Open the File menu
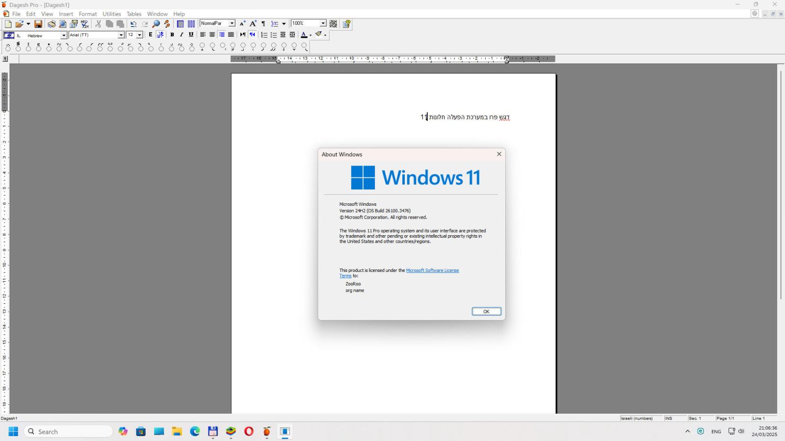The height and width of the screenshot is (441, 785). pyautogui.click(x=16, y=14)
